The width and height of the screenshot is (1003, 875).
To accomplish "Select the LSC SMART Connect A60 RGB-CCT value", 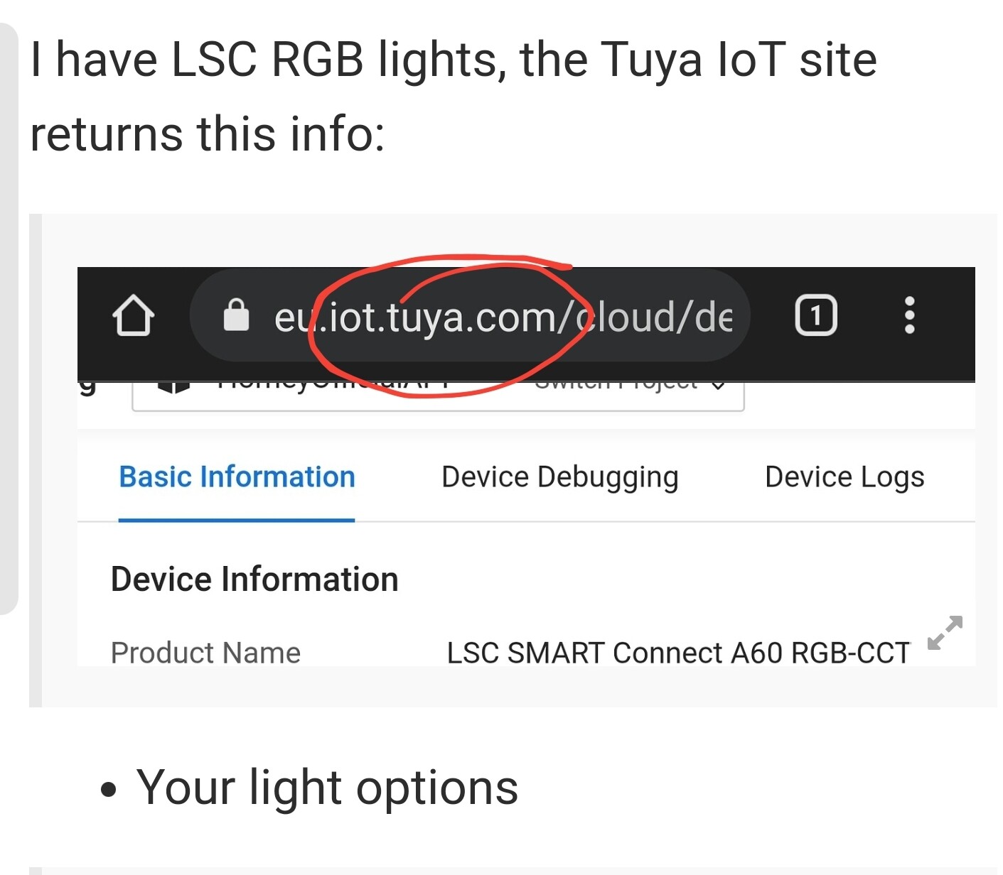I will (x=677, y=652).
